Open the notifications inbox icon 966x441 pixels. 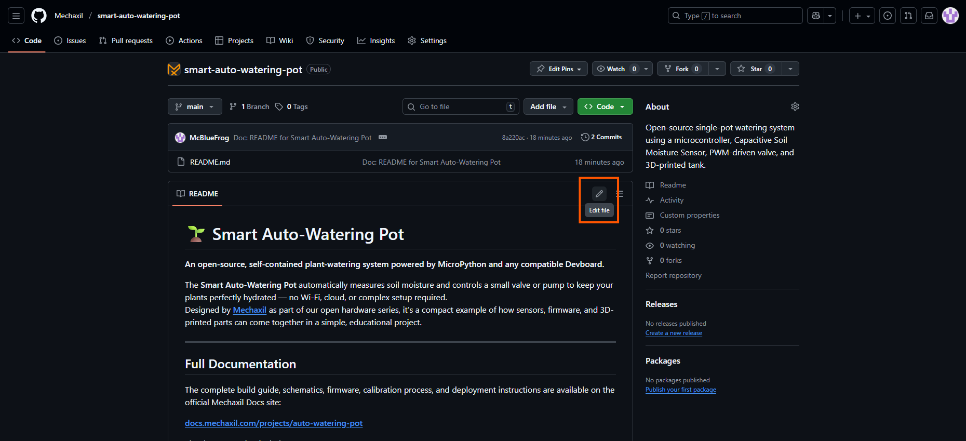(x=929, y=16)
